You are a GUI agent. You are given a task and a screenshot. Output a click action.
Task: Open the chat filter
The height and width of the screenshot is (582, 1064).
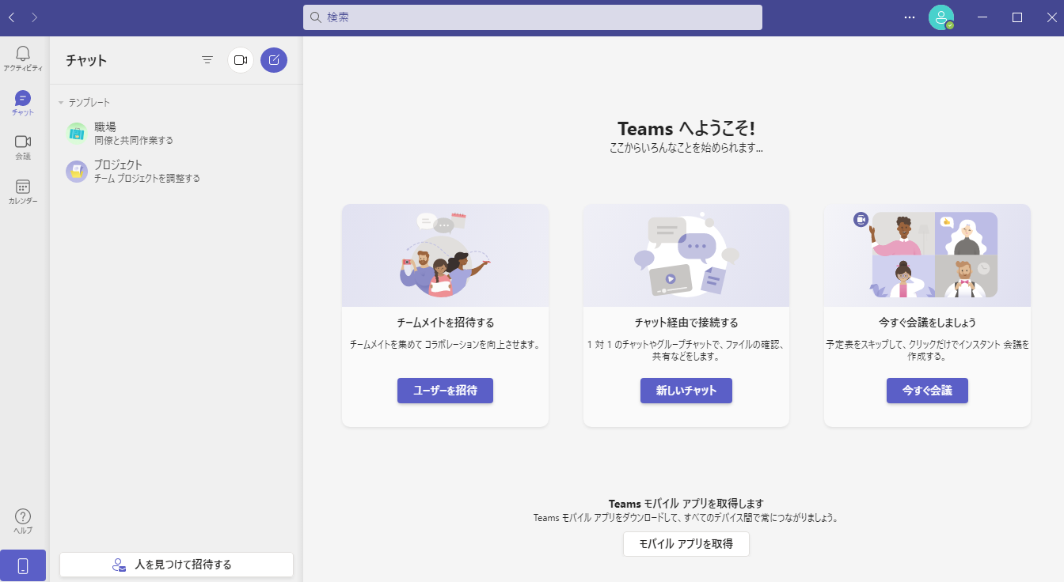[207, 59]
